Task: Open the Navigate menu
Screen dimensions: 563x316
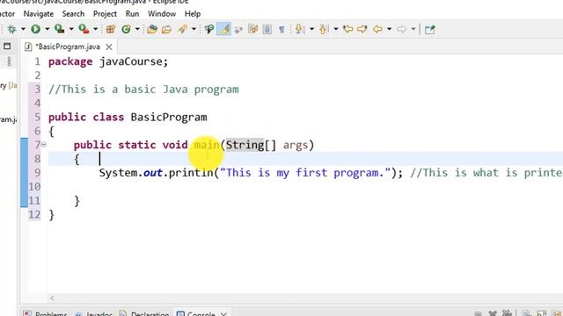Action: 39,14
